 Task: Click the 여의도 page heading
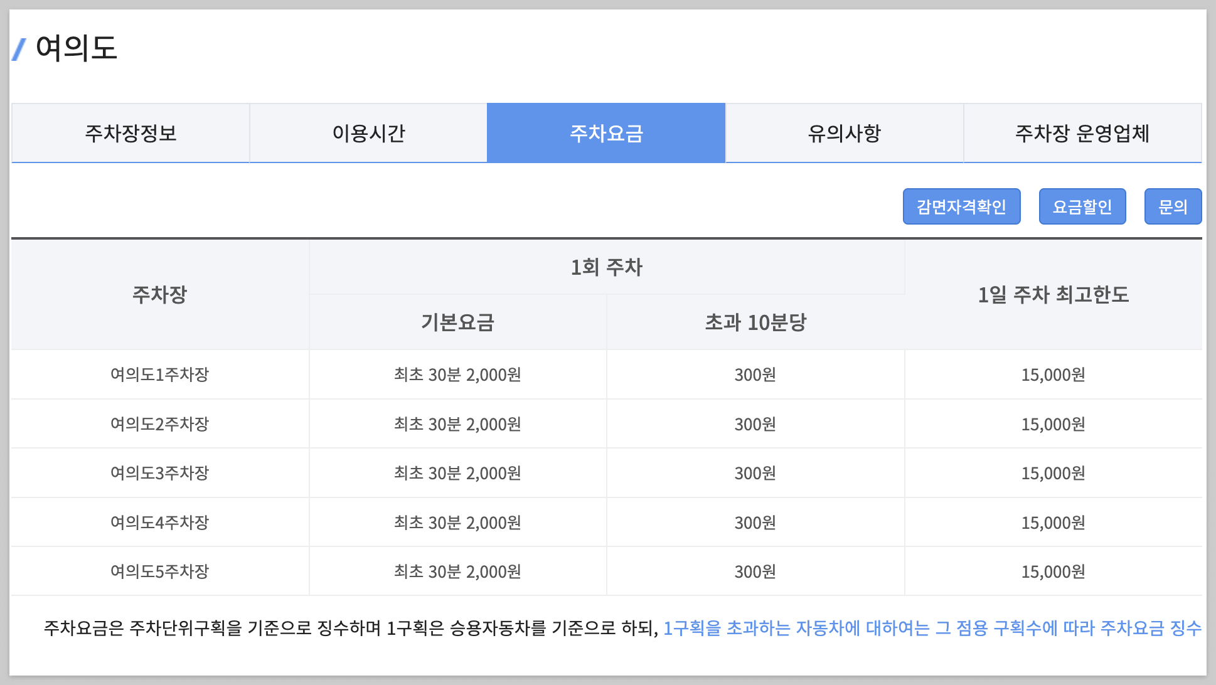77,48
